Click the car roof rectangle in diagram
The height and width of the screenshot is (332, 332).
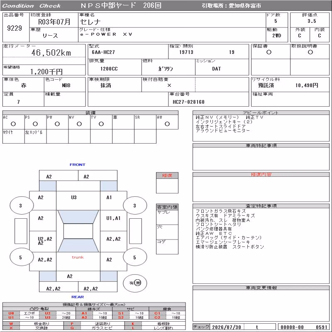(78, 231)
